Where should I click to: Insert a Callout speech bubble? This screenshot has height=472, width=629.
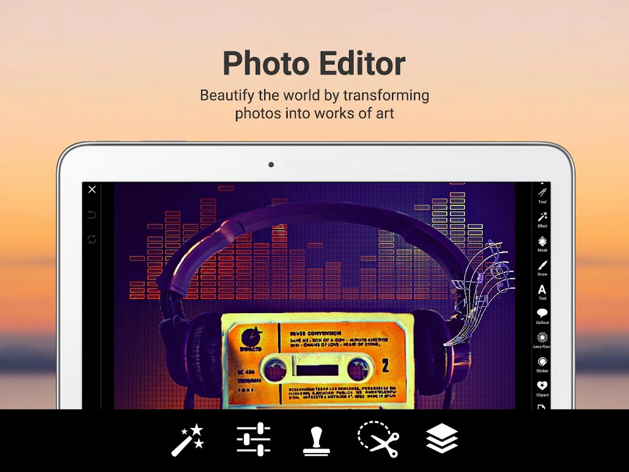[543, 316]
